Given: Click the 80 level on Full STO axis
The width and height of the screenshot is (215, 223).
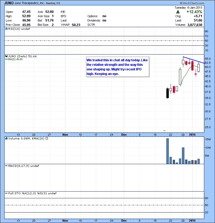Looking at the screenshot, I should click(206, 198).
